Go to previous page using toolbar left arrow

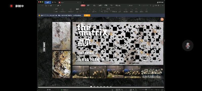click(100, 9)
